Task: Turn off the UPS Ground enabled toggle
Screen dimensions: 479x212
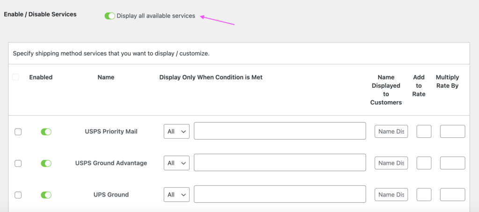Action: [46, 195]
